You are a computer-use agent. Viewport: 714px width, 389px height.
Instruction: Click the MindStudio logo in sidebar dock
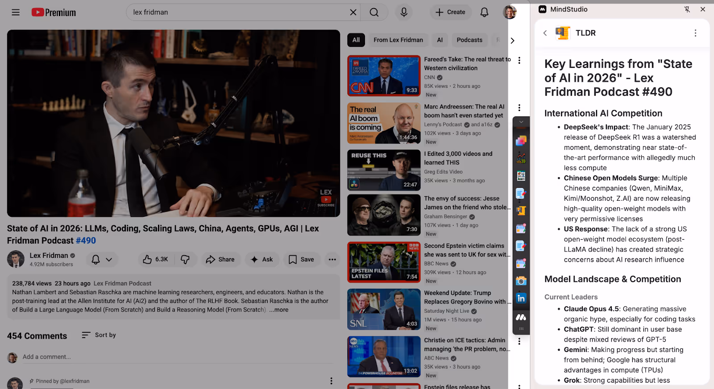pos(521,317)
